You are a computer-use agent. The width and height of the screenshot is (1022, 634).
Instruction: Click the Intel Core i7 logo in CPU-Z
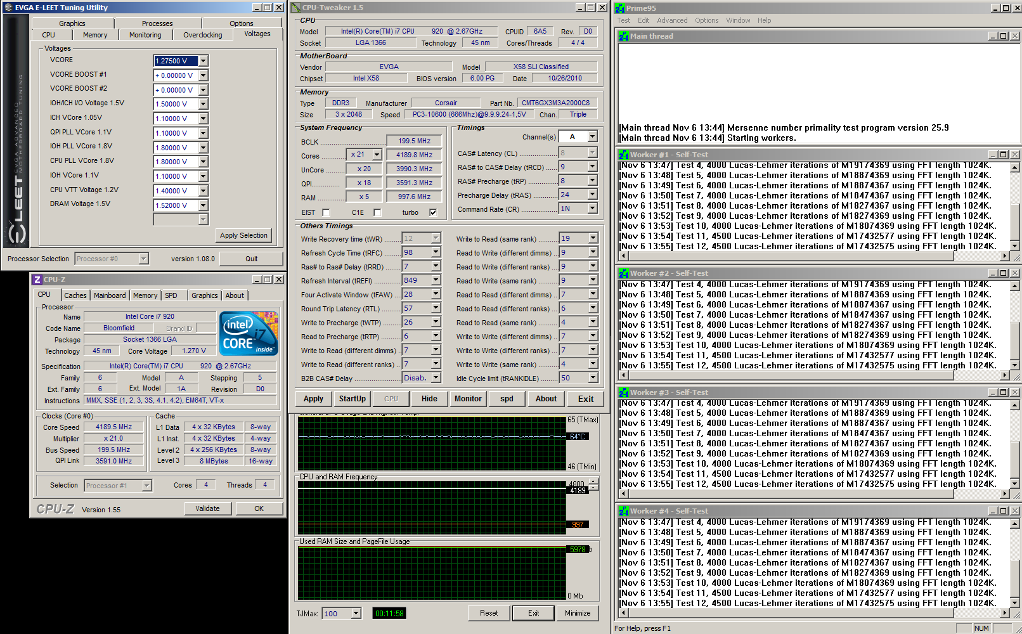coord(249,333)
